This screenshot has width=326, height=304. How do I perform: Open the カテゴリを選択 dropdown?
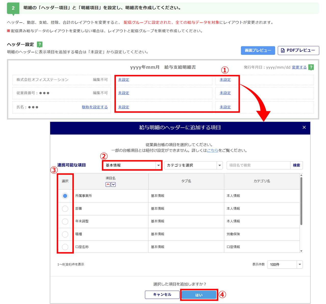coord(193,165)
